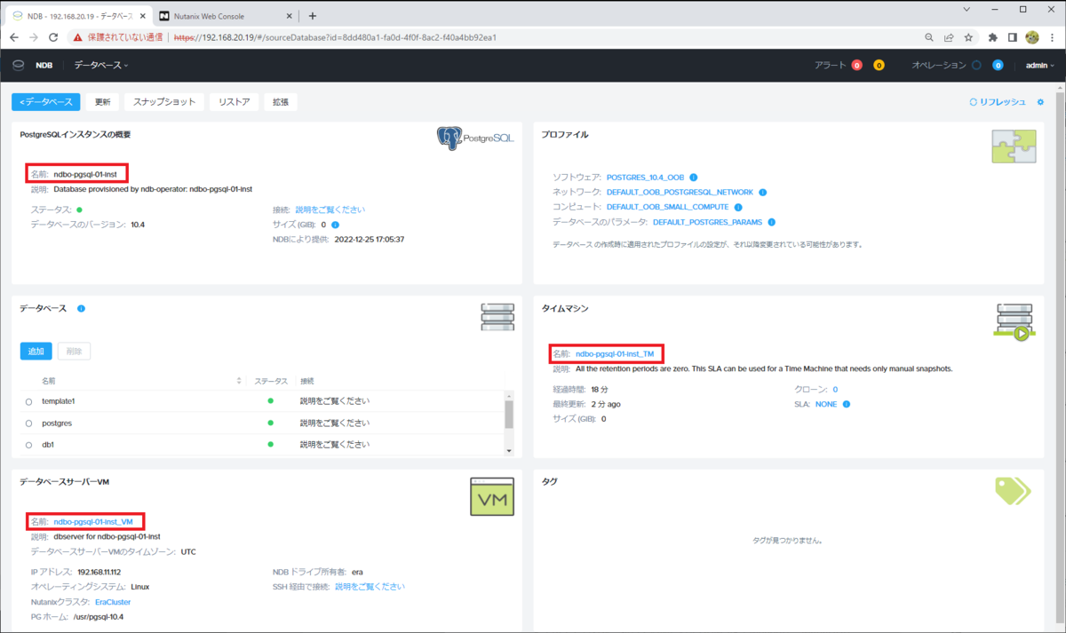This screenshot has width=1066, height=633.
Task: Reload the page with browser reload icon
Action: (53, 37)
